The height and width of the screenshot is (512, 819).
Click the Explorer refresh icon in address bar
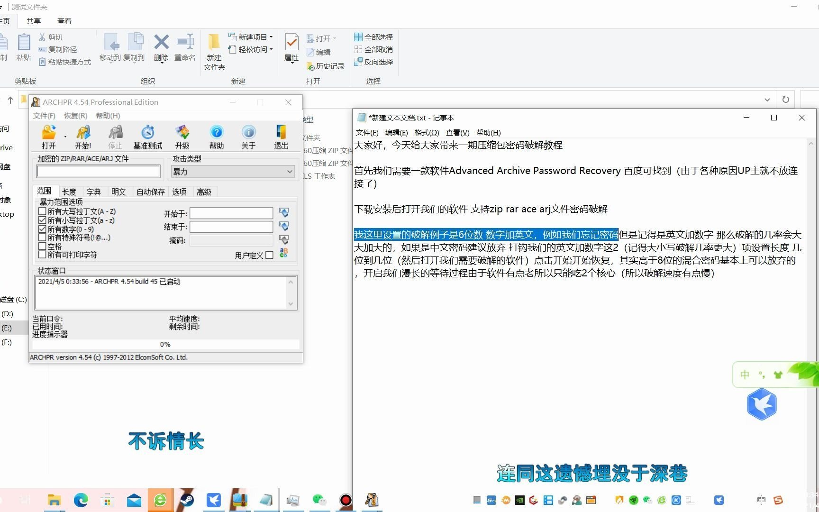tap(786, 100)
